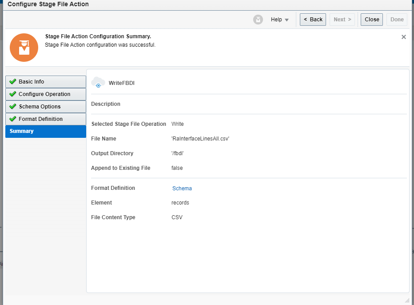The height and width of the screenshot is (305, 414).
Task: Click the checkmark next to Format Definition
Action: (x=12, y=119)
